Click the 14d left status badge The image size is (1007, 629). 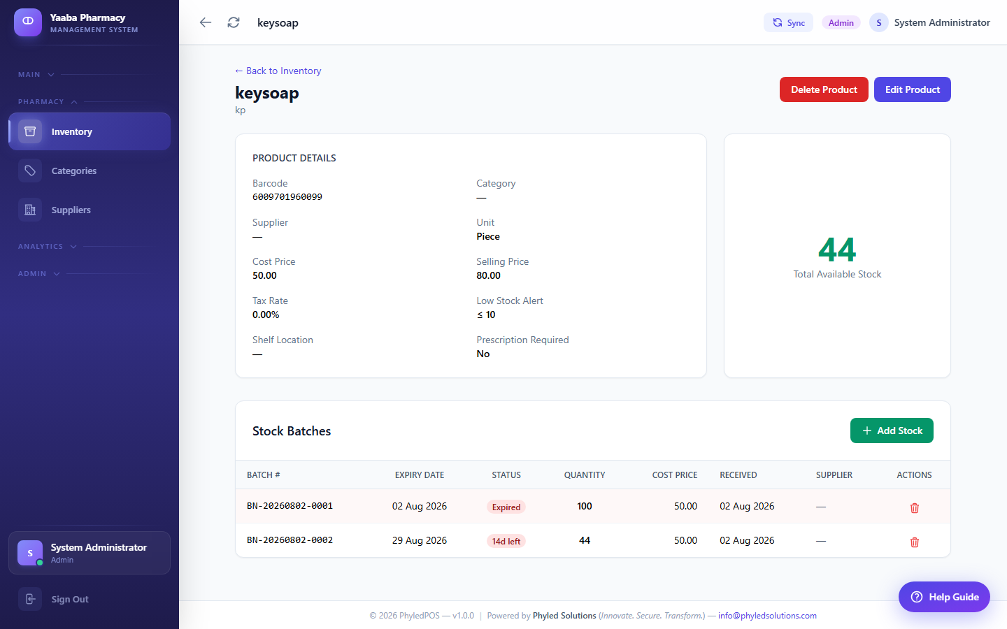(x=506, y=541)
